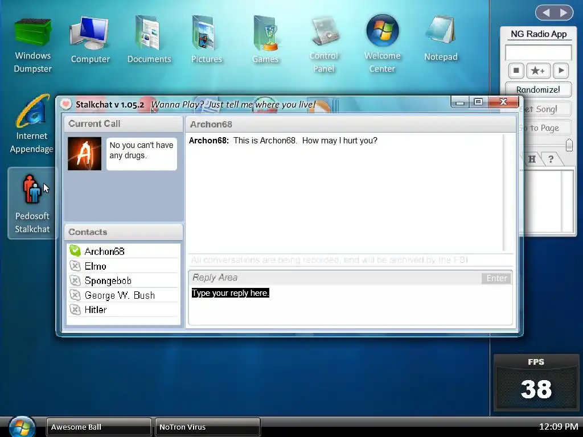
Task: Open the Start menu orb
Action: click(x=22, y=427)
